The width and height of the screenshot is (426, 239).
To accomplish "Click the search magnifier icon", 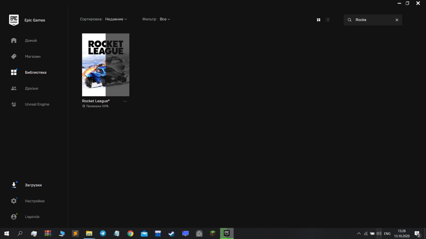I will pyautogui.click(x=349, y=20).
